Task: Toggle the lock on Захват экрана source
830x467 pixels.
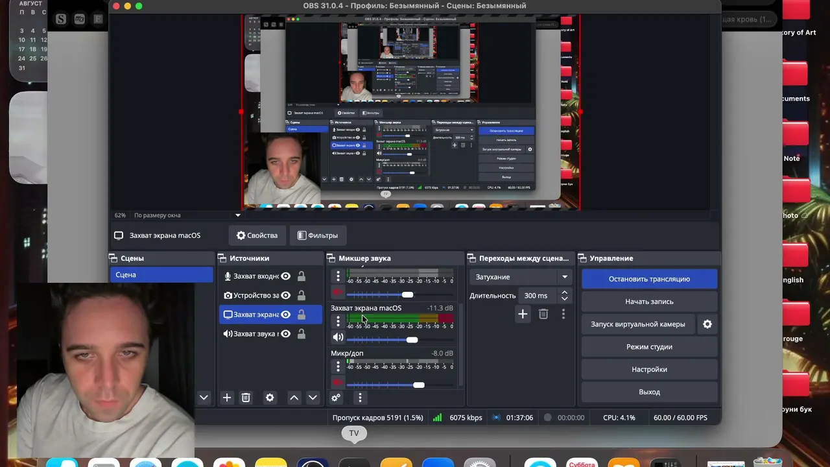Action: [302, 315]
